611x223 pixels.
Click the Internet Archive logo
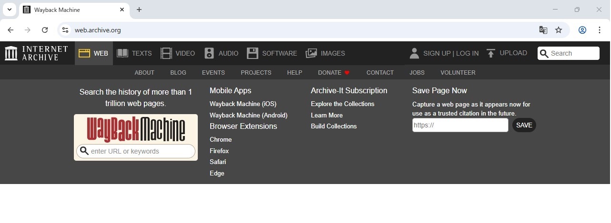click(36, 53)
